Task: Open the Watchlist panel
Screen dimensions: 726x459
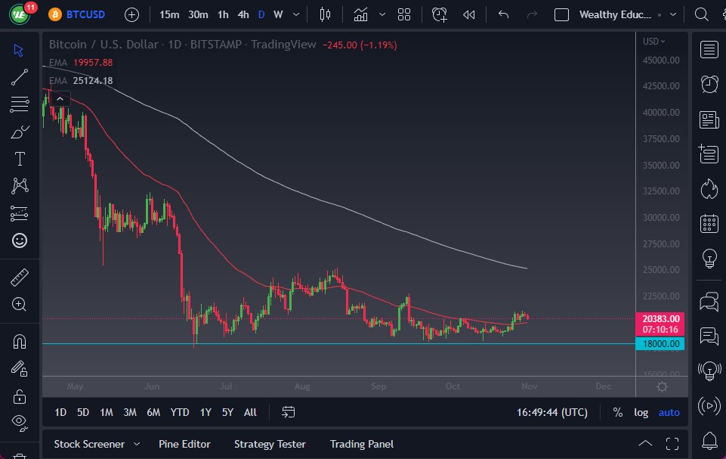Action: click(709, 50)
